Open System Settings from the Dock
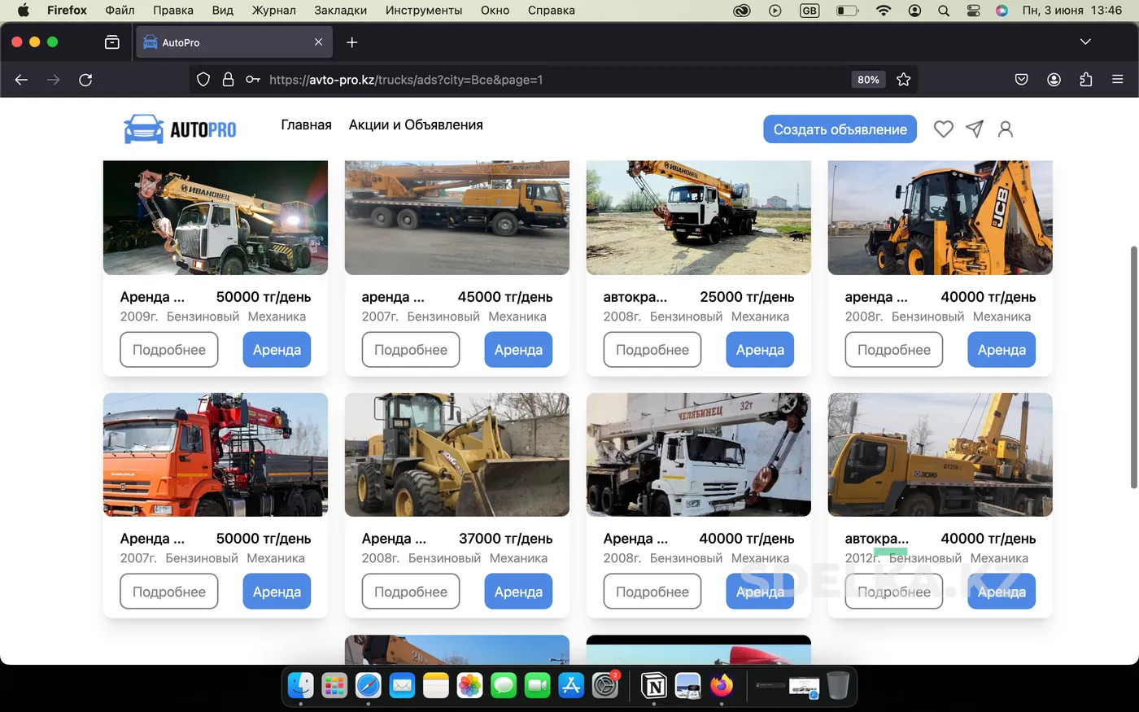 (605, 686)
